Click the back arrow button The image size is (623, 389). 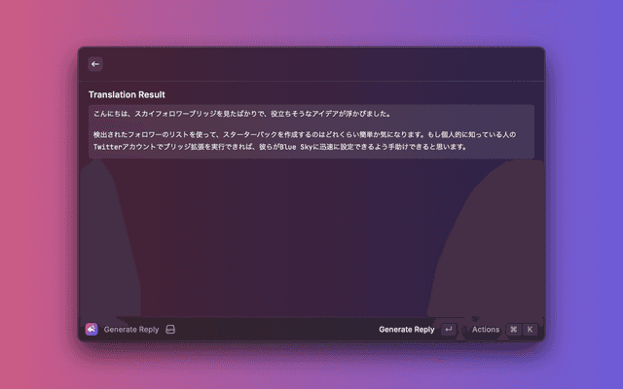pyautogui.click(x=95, y=64)
